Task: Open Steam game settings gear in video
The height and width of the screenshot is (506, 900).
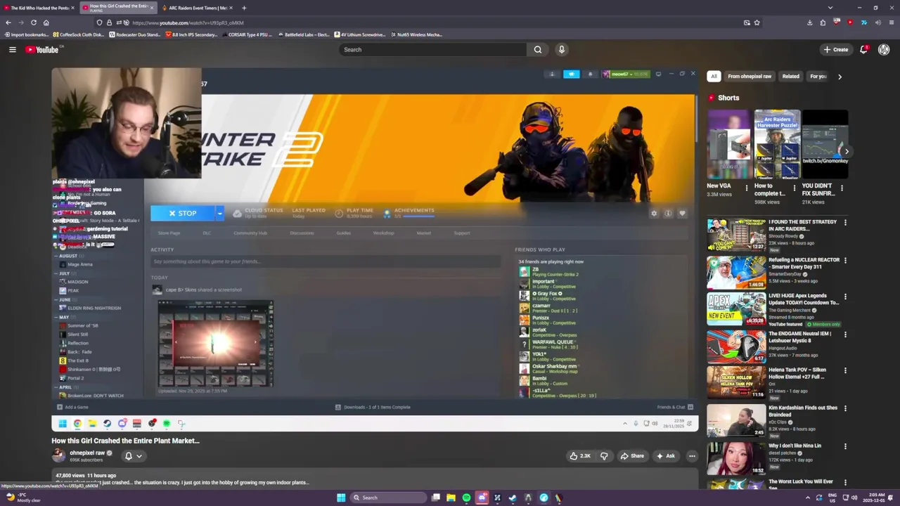Action: 654,213
